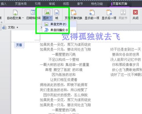Click the line 拥抱彼此的感伤，即使不能拥有
142x114 pixels.
pos(64,85)
